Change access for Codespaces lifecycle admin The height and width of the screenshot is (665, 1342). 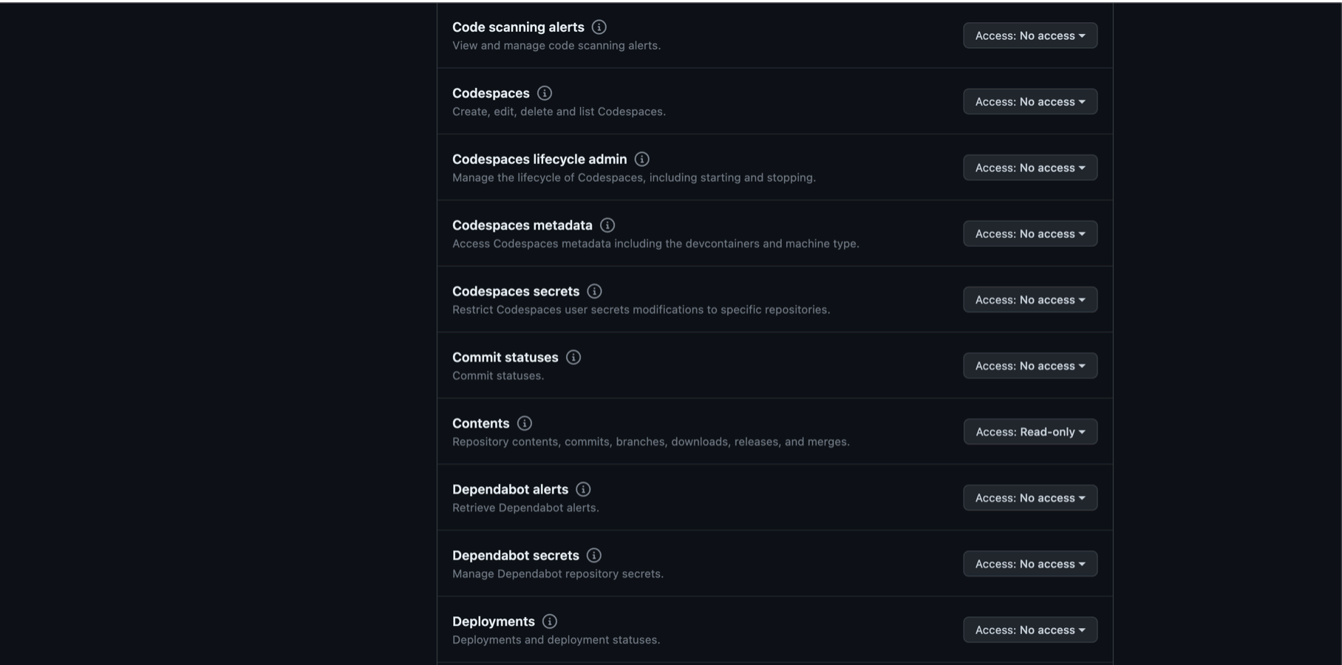click(x=1030, y=168)
